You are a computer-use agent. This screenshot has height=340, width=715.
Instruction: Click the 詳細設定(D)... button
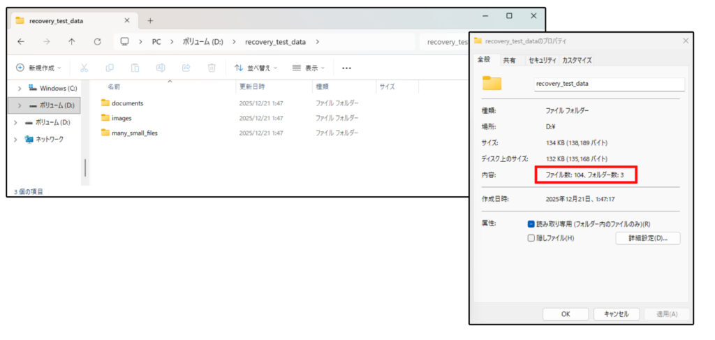pos(647,238)
